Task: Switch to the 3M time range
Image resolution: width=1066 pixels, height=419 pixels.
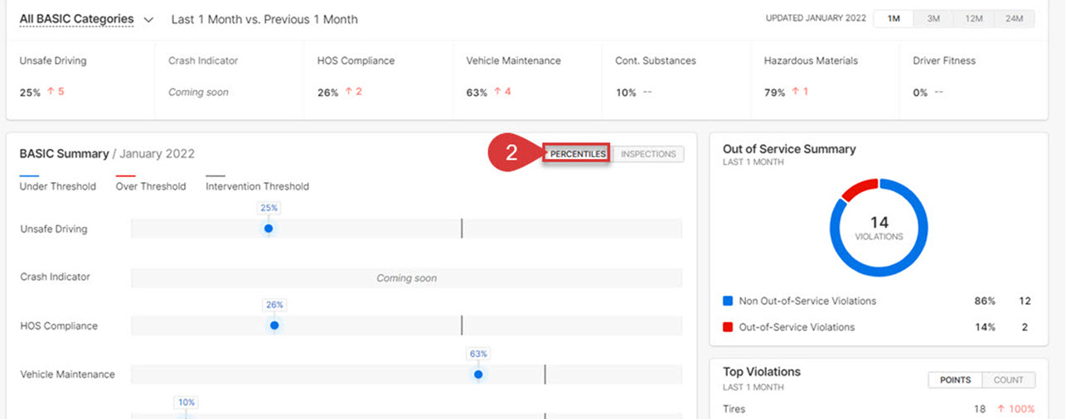Action: [x=933, y=18]
